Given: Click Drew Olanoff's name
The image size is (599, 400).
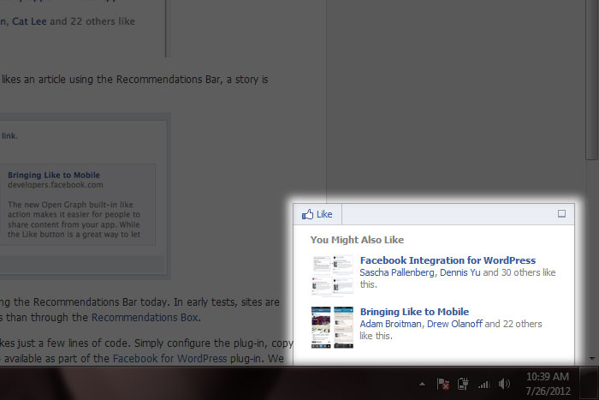Looking at the screenshot, I should [x=454, y=324].
